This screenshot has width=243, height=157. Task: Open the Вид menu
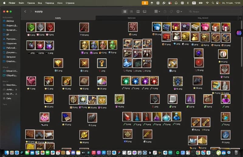click(x=40, y=3)
